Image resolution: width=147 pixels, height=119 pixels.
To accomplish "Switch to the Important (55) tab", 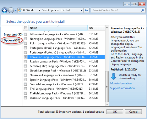I will point(13,34).
